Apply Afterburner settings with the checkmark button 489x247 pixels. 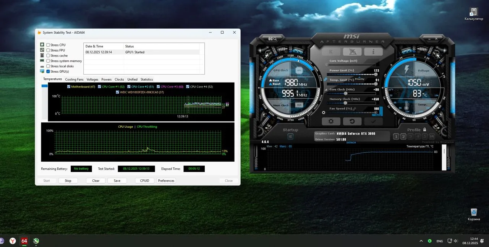tap(373, 122)
